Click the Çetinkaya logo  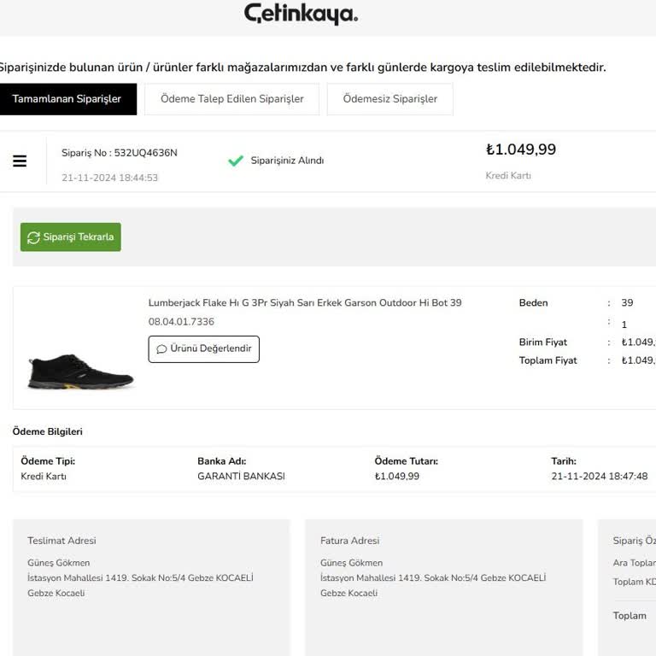point(301,15)
